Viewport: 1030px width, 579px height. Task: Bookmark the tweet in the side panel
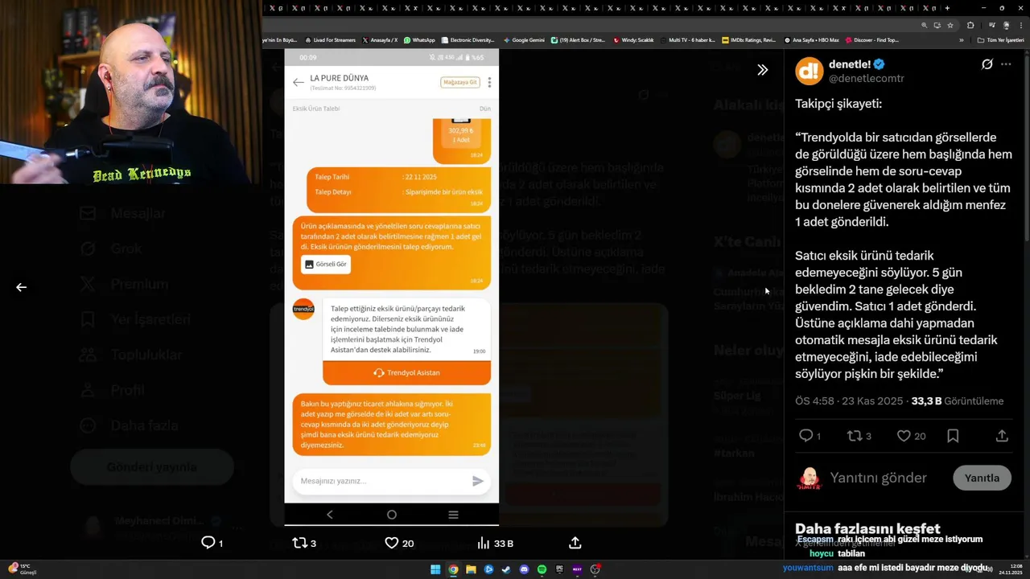coord(953,436)
